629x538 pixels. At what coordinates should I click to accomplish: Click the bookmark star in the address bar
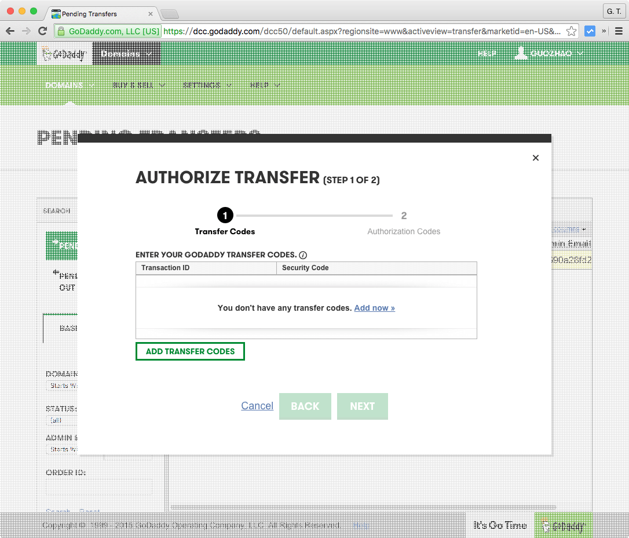pos(571,31)
